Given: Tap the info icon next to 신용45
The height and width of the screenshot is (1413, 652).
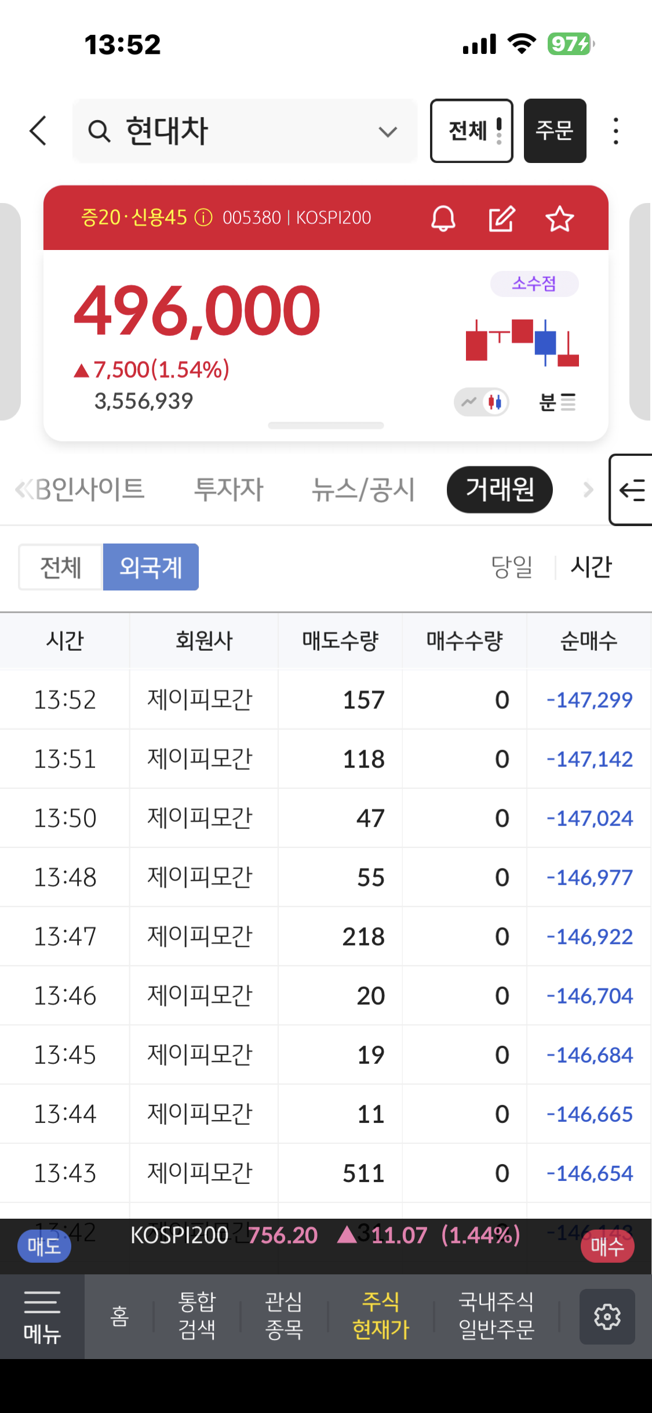Looking at the screenshot, I should (x=203, y=218).
